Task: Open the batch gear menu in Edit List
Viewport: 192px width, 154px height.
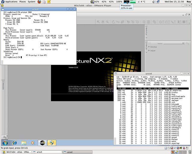Action: (187, 43)
